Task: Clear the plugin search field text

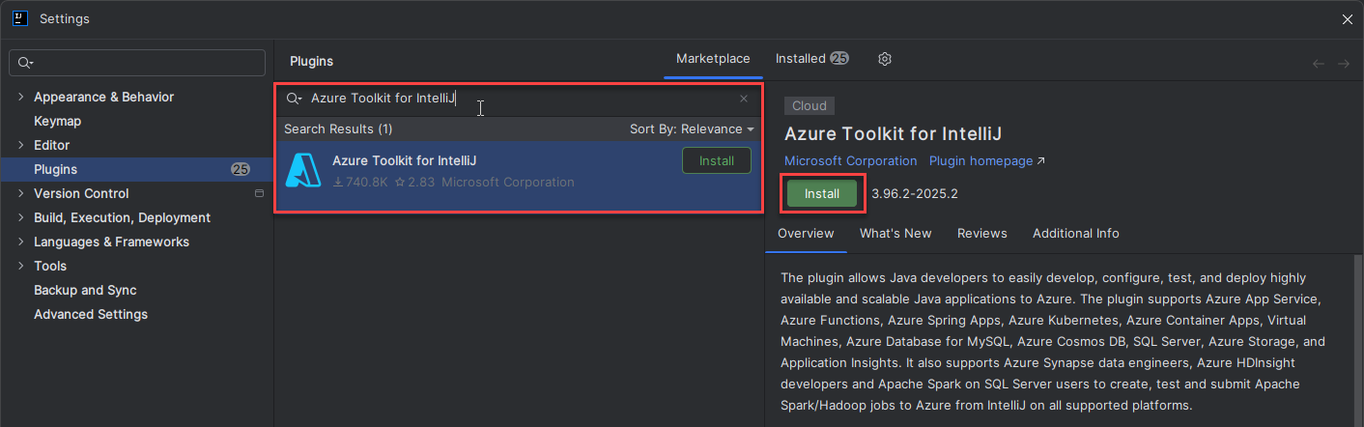Action: (743, 99)
